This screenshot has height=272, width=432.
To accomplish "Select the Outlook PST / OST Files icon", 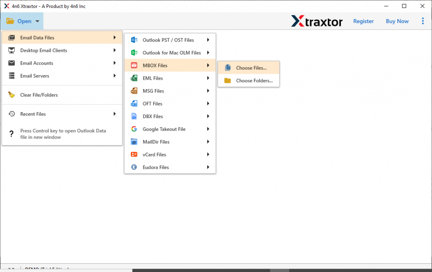I will pyautogui.click(x=135, y=40).
